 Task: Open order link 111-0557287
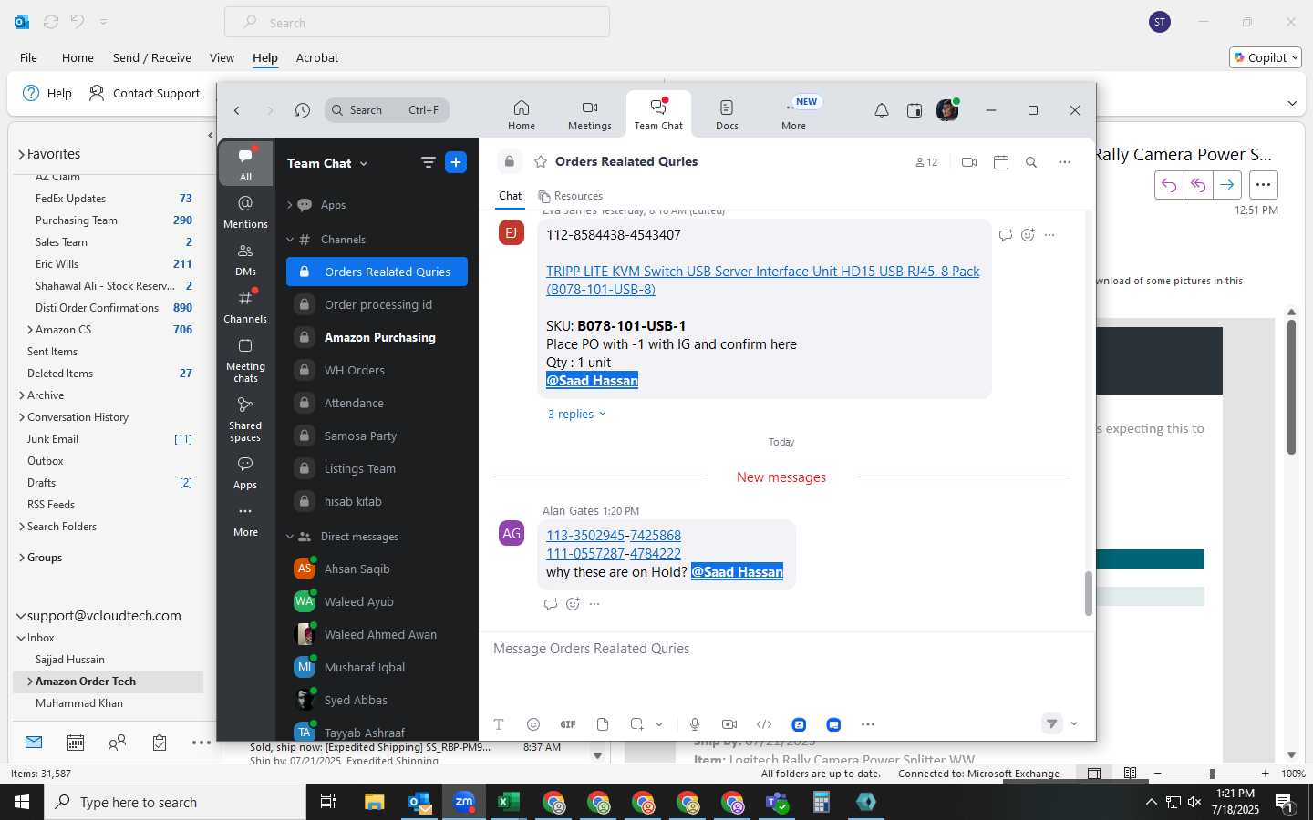585,553
